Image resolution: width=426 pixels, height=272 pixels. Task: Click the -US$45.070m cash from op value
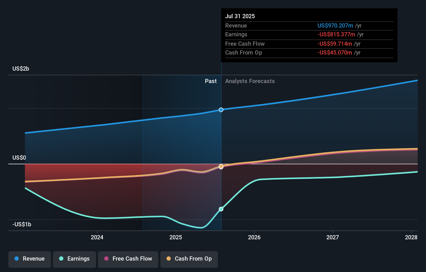coord(335,53)
